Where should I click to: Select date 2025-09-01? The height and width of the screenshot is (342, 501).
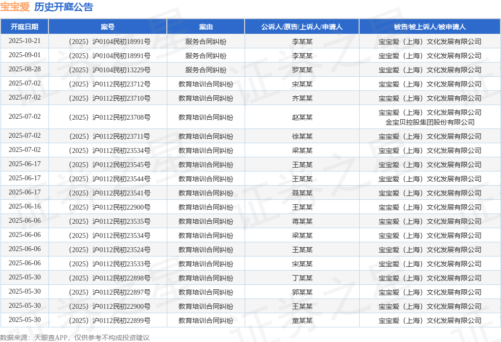[x=24, y=55]
